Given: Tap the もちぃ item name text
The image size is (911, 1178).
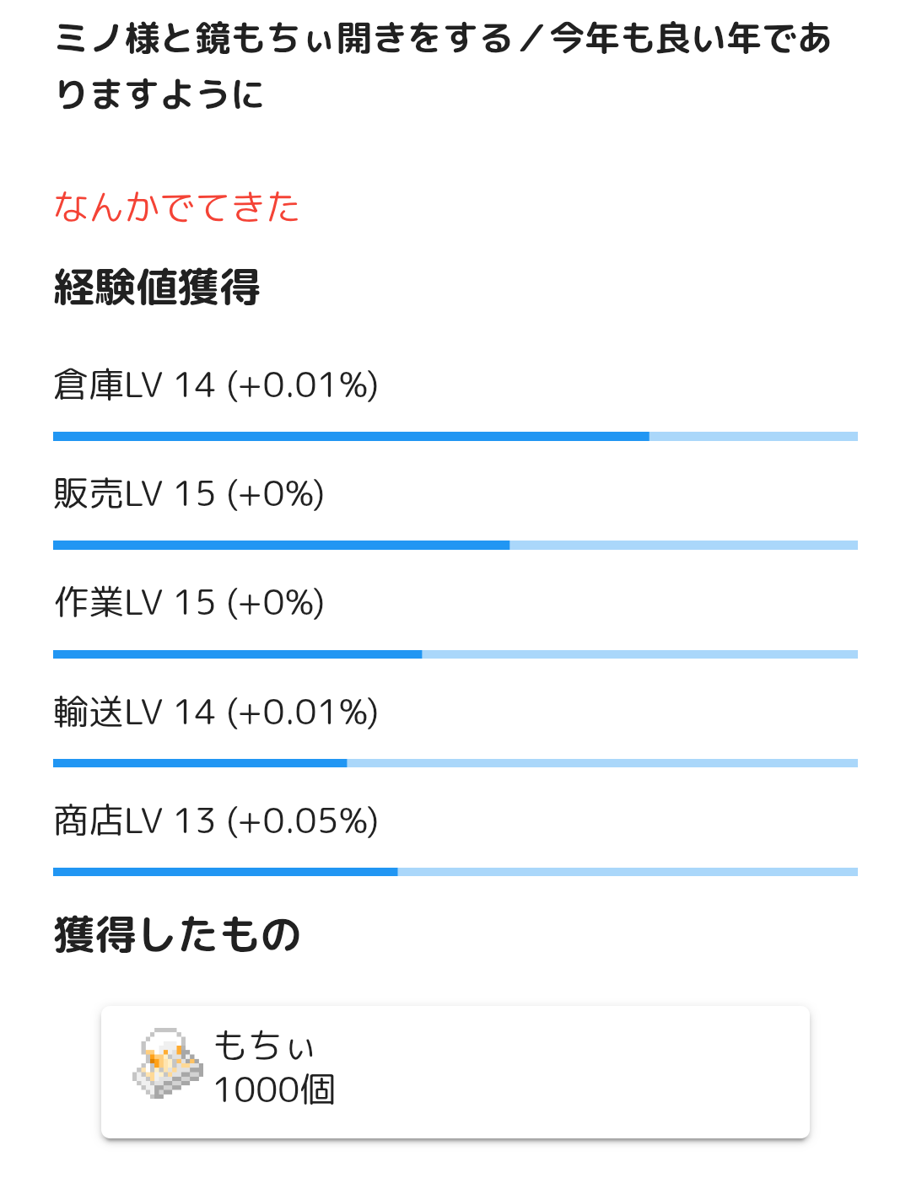Looking at the screenshot, I should click(x=264, y=1046).
